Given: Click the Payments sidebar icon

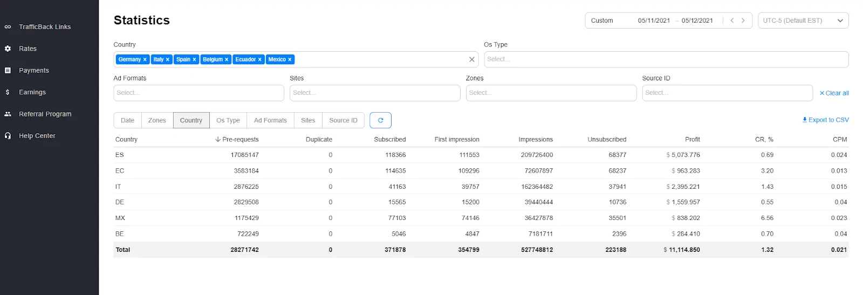Looking at the screenshot, I should coord(8,71).
